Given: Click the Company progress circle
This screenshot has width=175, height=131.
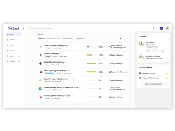Looking at the screenshot, I should coord(141,57).
